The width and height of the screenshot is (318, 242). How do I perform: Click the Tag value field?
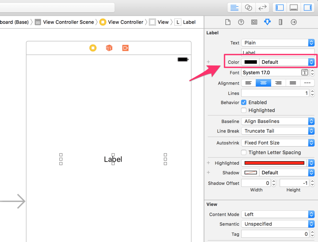(x=275, y=234)
